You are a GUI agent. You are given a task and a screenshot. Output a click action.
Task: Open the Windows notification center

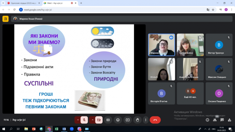230,129
